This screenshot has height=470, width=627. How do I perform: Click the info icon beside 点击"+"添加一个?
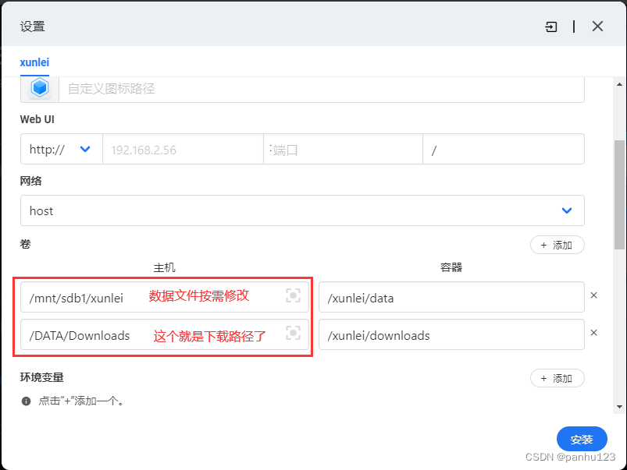coord(26,401)
